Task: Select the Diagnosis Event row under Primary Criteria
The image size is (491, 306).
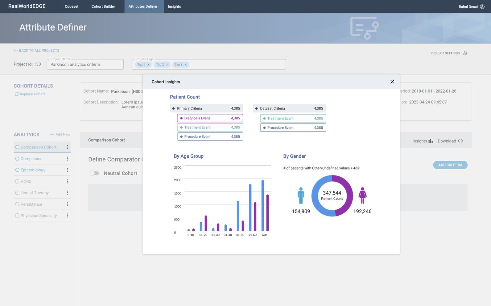Action: coord(210,118)
